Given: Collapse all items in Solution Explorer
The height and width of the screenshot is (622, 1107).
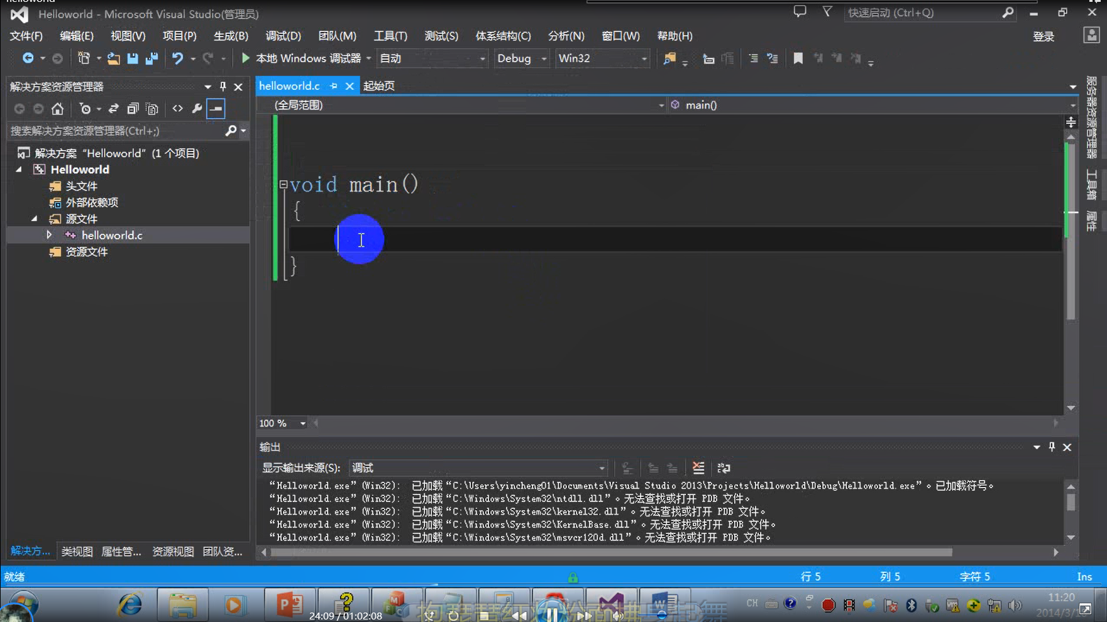Looking at the screenshot, I should pos(133,109).
